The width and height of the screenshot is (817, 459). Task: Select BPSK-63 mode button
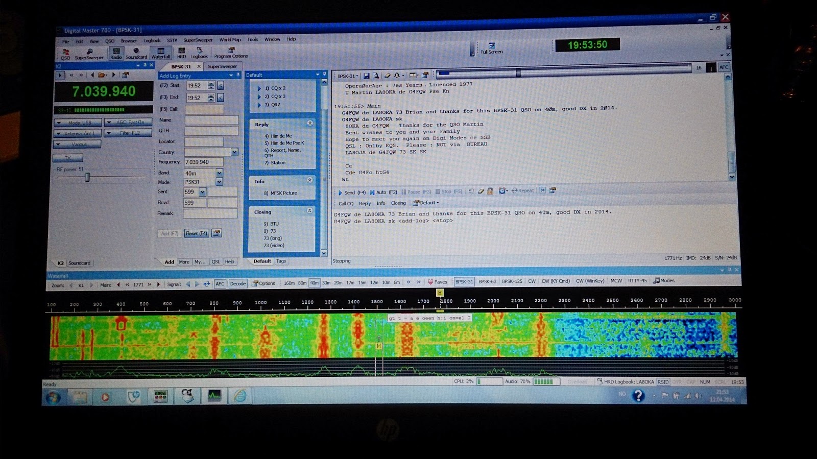coord(487,281)
